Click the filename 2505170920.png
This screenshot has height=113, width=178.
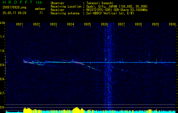tap(14, 8)
